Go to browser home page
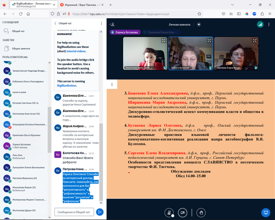Viewport: 275px width, 220px height. (x=28, y=14)
